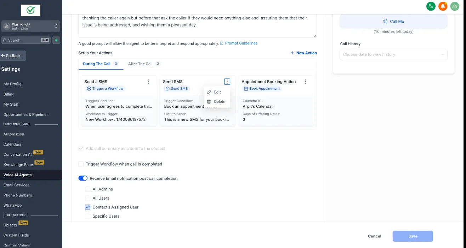Click the Call Me button
466x248 pixels.
[x=393, y=22]
